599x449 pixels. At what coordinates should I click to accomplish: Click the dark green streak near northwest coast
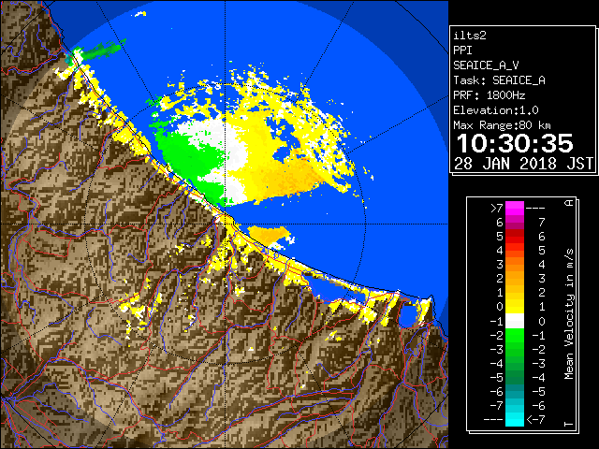102,50
